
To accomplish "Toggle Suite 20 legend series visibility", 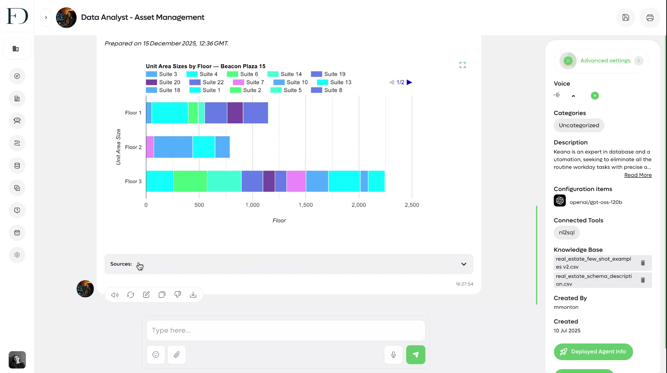I will pos(163,82).
